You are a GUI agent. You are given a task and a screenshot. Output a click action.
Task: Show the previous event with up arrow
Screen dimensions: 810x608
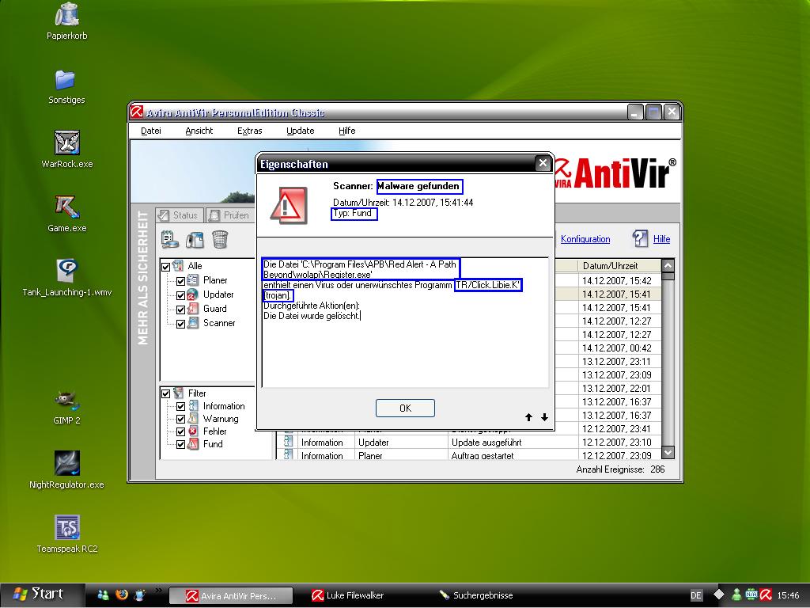click(x=528, y=417)
